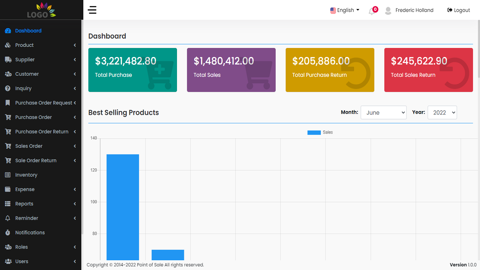Click the Inventory list icon in sidebar
The image size is (480, 270).
tap(7, 175)
